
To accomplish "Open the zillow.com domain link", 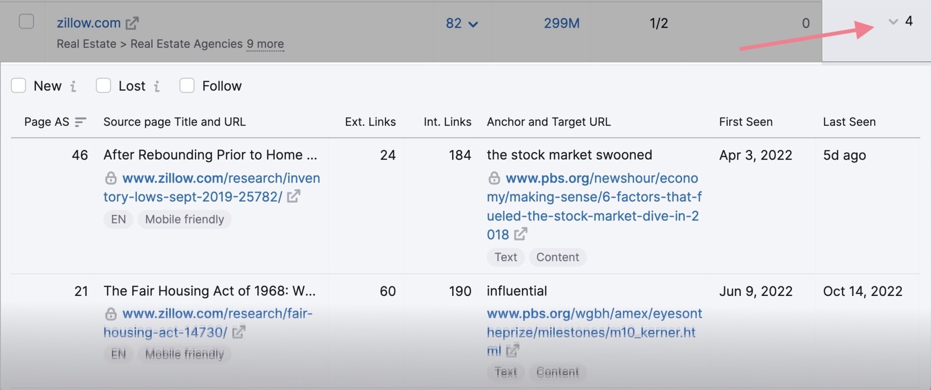I will [88, 23].
